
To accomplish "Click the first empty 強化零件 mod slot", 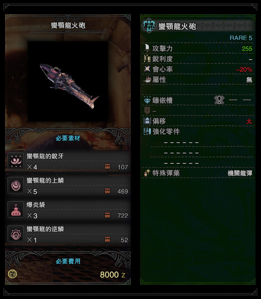I will coord(181,142).
